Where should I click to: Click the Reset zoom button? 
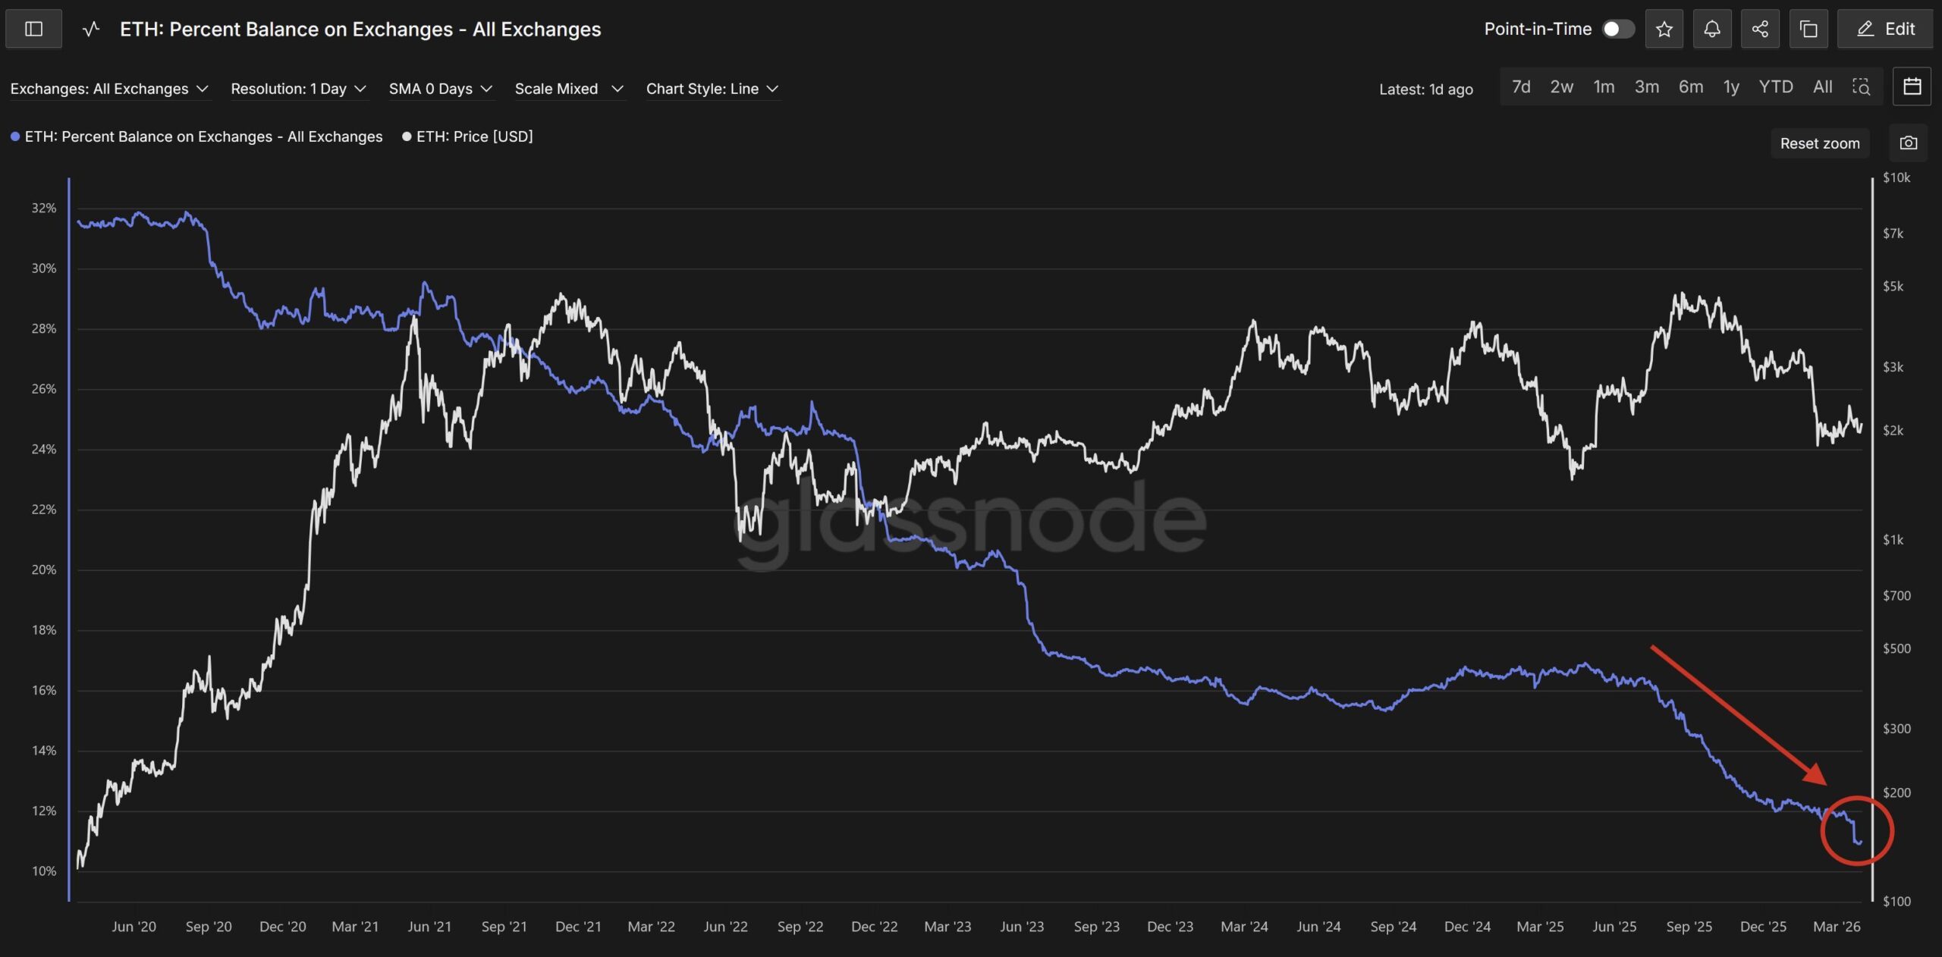[x=1820, y=143]
